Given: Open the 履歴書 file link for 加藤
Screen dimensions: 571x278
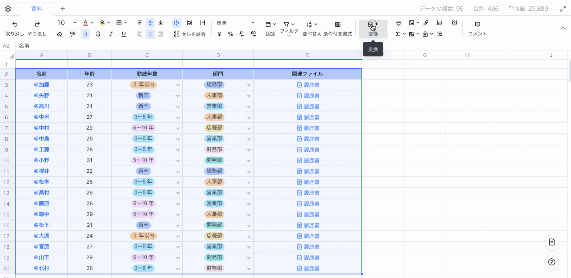Looking at the screenshot, I should click(x=311, y=85).
